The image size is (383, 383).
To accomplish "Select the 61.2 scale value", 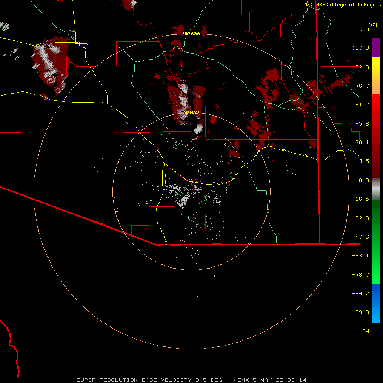I will click(362, 105).
